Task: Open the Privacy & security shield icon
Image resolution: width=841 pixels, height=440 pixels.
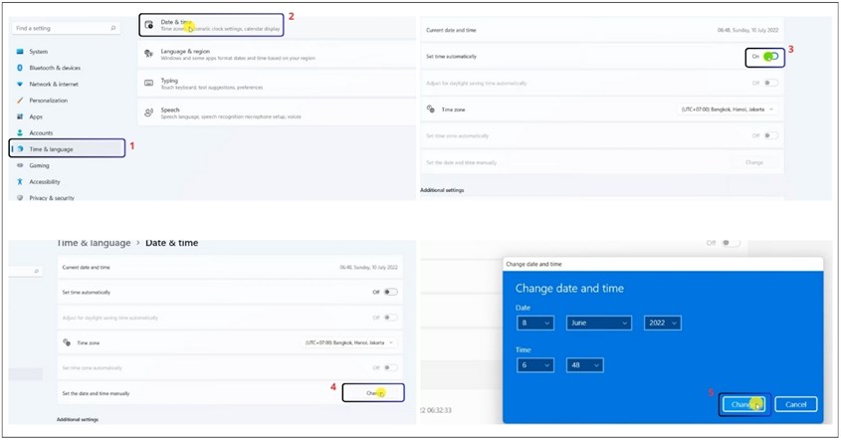Action: pyautogui.click(x=20, y=197)
